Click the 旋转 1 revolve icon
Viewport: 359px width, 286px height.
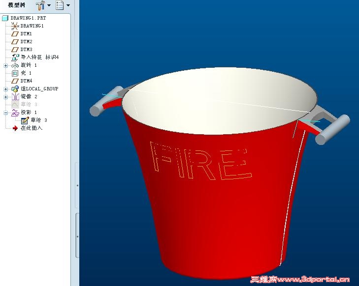point(15,65)
